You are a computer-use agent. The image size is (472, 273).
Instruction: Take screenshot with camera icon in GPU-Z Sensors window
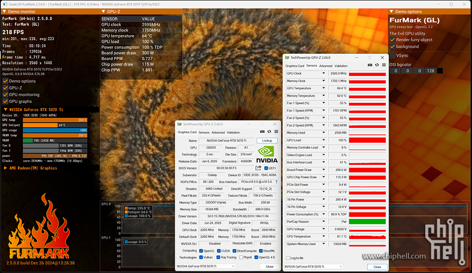pyautogui.click(x=370, y=65)
